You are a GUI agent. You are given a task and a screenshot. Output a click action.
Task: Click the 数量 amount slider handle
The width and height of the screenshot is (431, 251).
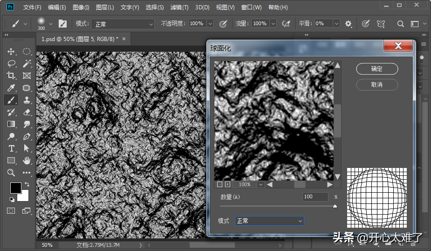335,206
